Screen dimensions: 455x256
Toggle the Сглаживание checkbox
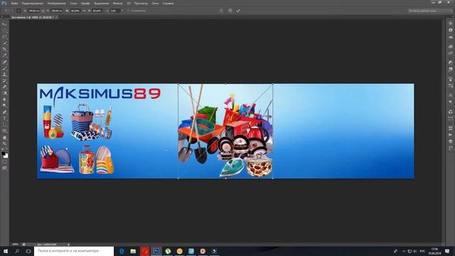[128, 11]
